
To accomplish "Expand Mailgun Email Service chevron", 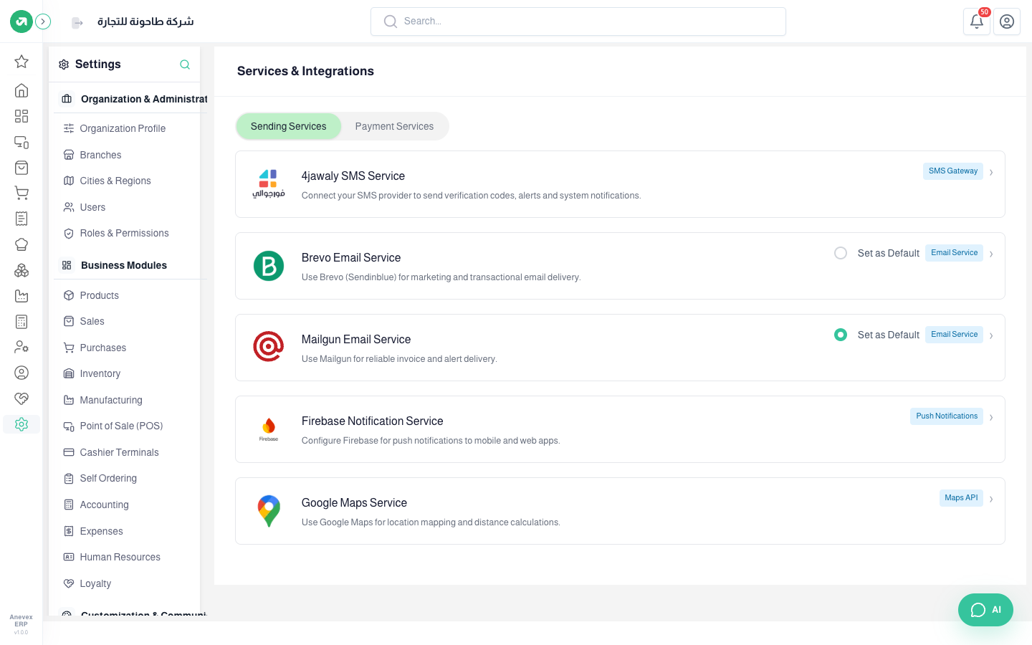I will (991, 335).
